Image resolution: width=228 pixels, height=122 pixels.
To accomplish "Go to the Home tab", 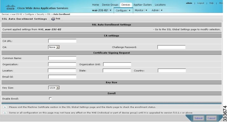I will point(96,5).
